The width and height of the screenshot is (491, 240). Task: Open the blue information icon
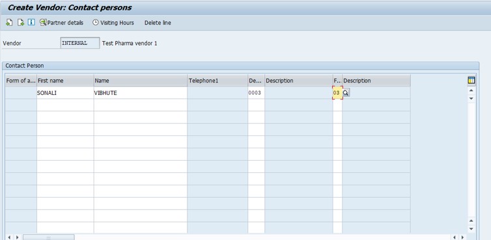tap(31, 22)
